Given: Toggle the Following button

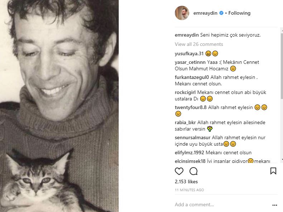Looking at the screenshot, I should coord(239,13).
